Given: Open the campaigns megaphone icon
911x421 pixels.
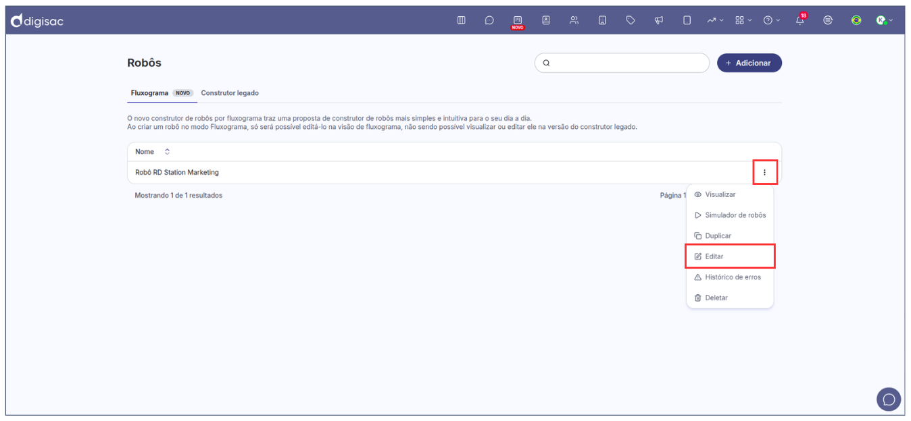Looking at the screenshot, I should [659, 20].
